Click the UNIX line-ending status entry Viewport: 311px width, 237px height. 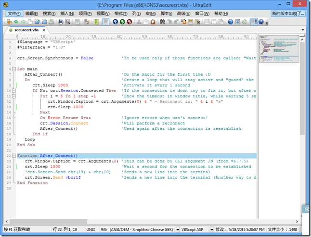91,230
